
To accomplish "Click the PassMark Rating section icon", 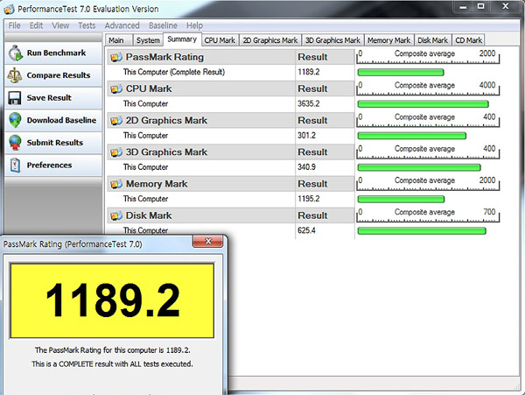I will coord(116,57).
